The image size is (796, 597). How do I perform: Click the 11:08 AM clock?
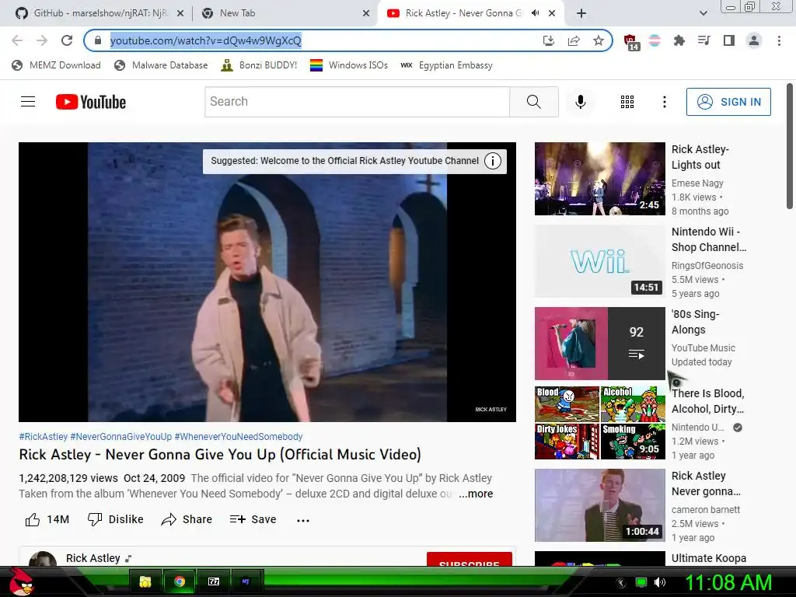[x=728, y=582]
